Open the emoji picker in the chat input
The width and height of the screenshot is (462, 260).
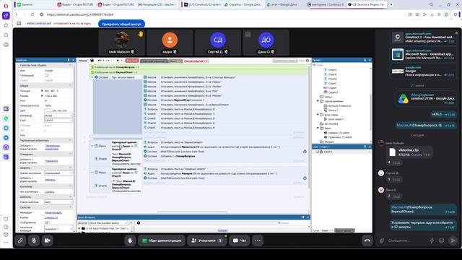(x=441, y=240)
